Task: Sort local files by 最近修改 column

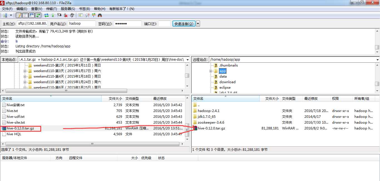Action: 168,98
